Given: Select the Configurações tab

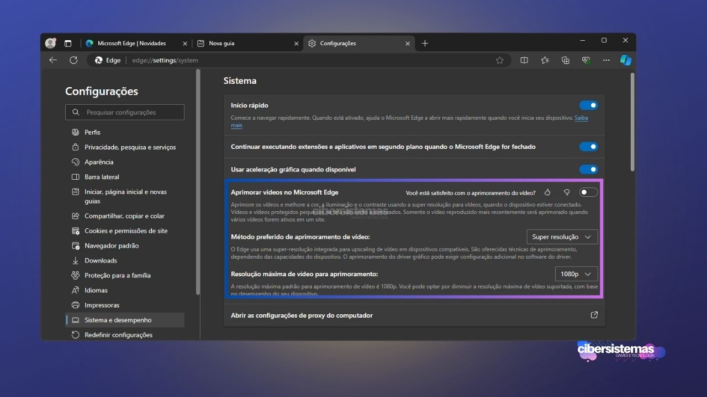Looking at the screenshot, I should point(359,44).
